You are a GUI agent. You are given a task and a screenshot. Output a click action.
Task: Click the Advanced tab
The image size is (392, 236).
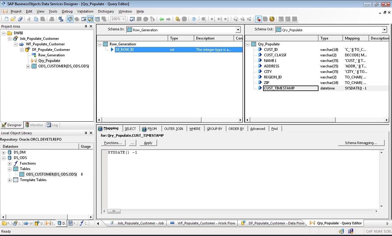coord(258,129)
